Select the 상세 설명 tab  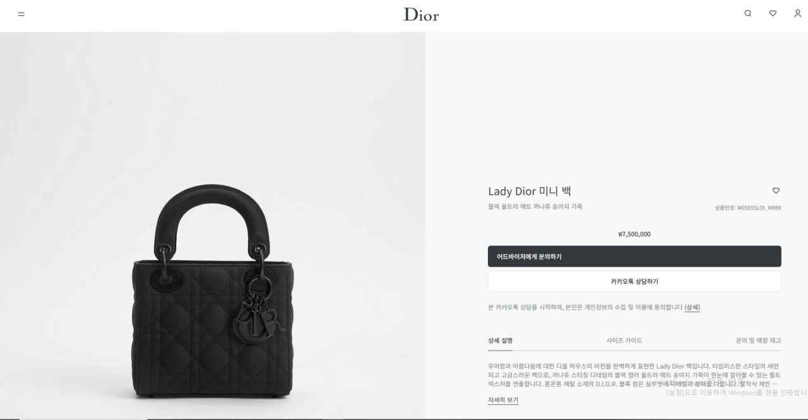[x=500, y=341]
